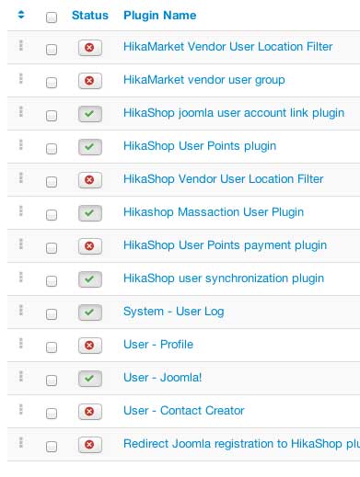The width and height of the screenshot is (360, 477).
Task: Enable HikaMarket Vendor User Location Filter status icon
Action: (x=90, y=48)
